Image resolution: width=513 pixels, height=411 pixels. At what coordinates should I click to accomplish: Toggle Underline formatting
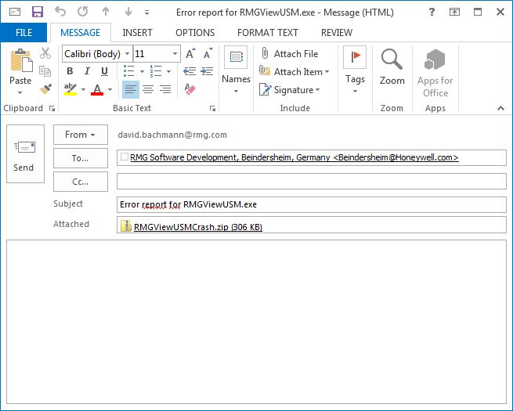[x=104, y=71]
